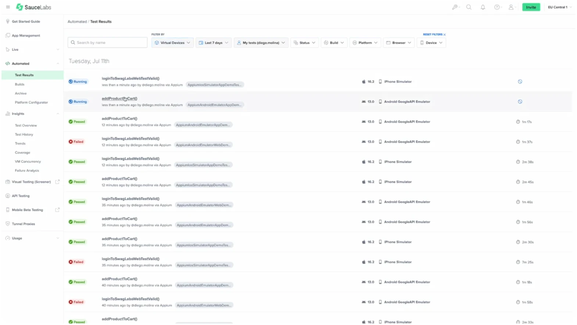This screenshot has height=325, width=577.
Task: Open the Platform filter dropdown
Action: pyautogui.click(x=365, y=43)
